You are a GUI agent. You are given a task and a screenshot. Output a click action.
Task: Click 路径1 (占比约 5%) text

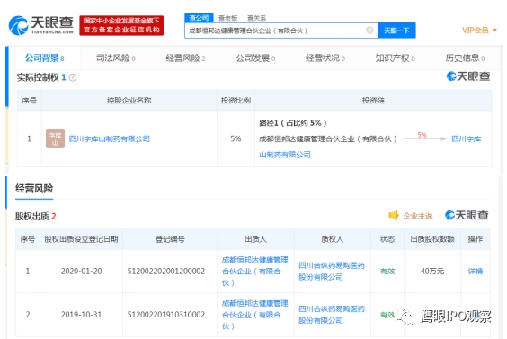[x=293, y=123]
